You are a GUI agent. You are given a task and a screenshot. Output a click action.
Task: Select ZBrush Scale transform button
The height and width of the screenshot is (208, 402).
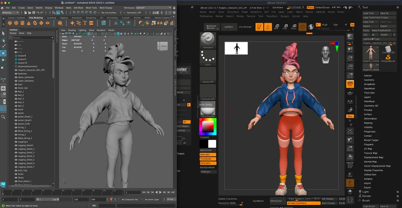pos(285,27)
